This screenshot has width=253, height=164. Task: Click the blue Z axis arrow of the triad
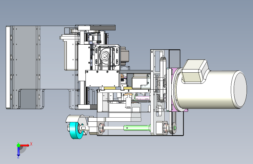(x=18, y=151)
